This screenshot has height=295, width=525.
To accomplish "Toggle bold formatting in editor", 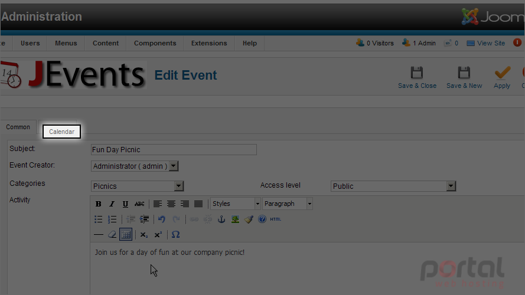I will click(98, 204).
